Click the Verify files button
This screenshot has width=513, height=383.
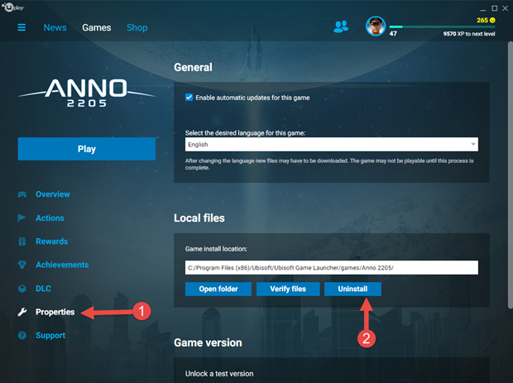(x=288, y=290)
